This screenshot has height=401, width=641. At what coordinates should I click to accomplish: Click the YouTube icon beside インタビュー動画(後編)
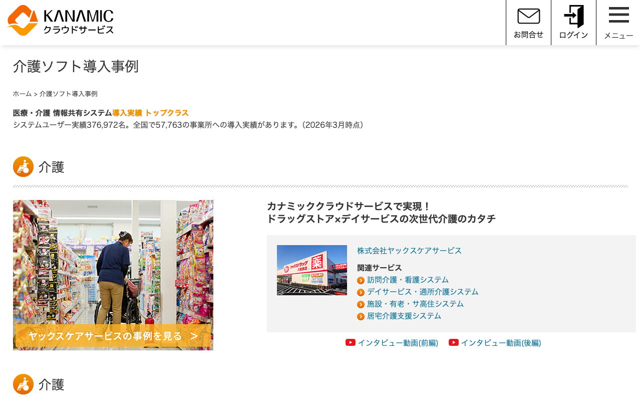[454, 342]
